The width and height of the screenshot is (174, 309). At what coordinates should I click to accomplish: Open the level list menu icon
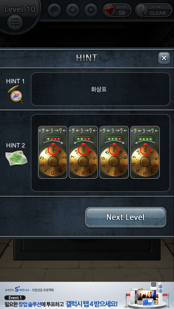[x=15, y=22]
